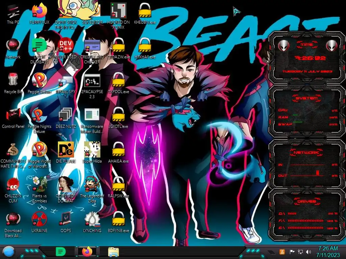
Task: Open the Start orb button
Action: tap(8, 252)
